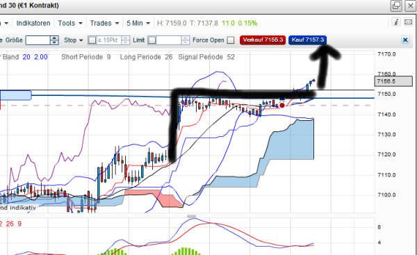
Task: Detach the chart window via restore icon
Action: [396, 6]
